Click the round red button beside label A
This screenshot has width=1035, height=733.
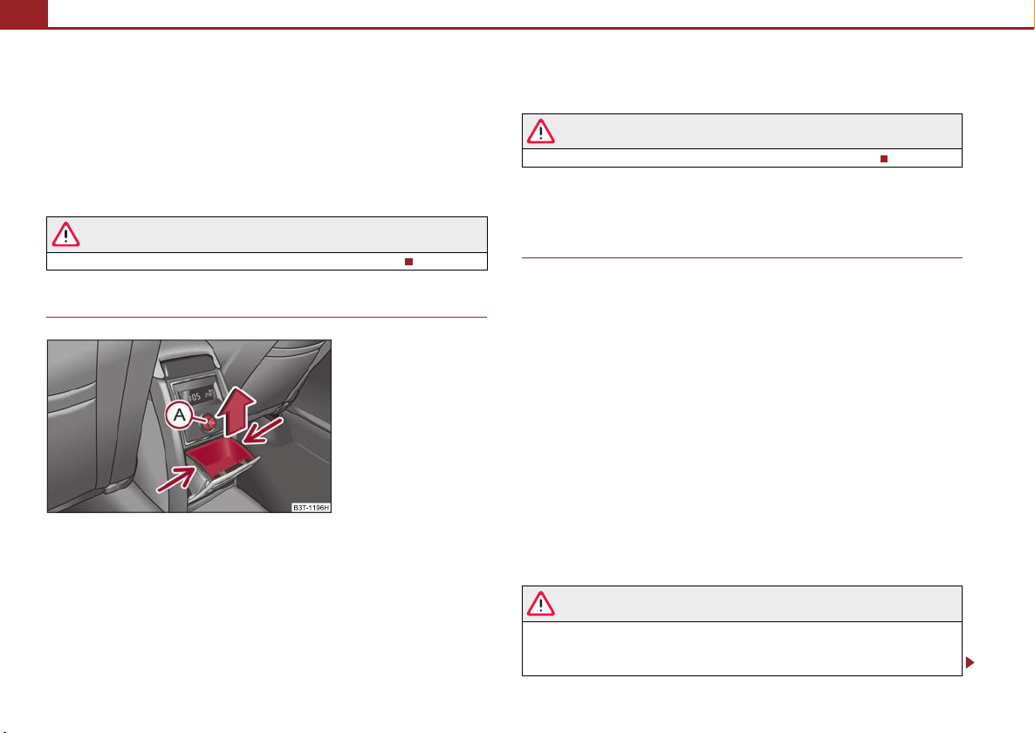click(209, 423)
